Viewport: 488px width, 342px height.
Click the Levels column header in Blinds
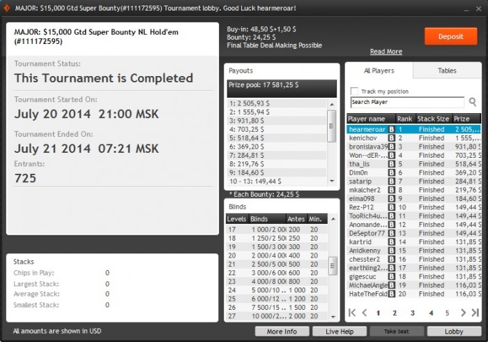pyautogui.click(x=237, y=219)
